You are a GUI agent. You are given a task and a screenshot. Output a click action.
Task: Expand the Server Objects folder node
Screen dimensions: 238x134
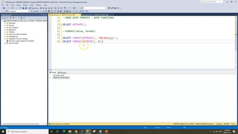5,28
